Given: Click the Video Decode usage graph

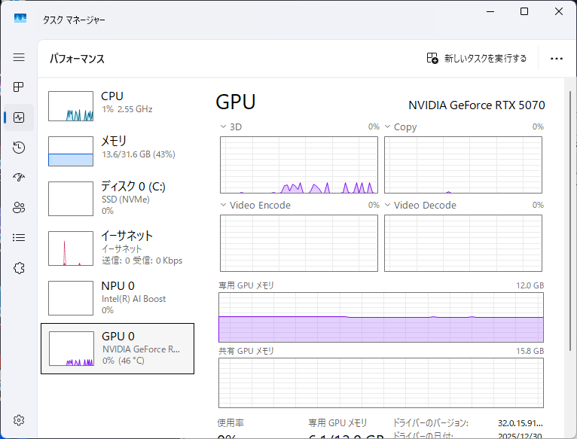Looking at the screenshot, I should tap(463, 243).
